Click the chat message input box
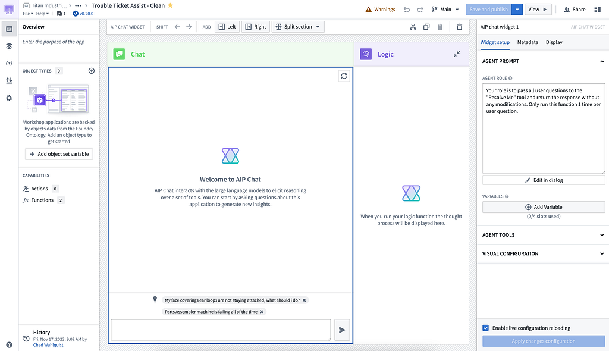Image resolution: width=609 pixels, height=351 pixels. (x=221, y=330)
